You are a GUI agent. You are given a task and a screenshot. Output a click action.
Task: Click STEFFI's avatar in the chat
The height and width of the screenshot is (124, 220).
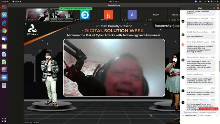tap(183, 91)
